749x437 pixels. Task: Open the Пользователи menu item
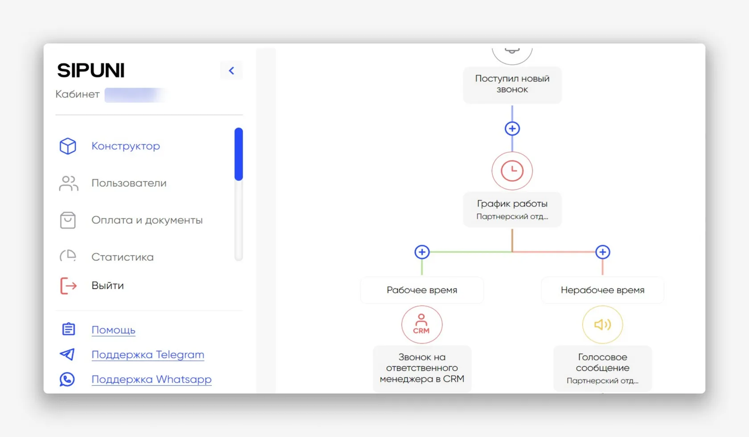point(129,183)
